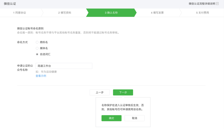This screenshot has height=129, width=224.
Task: Go to step 2 填写资料
Action: pos(65,13)
